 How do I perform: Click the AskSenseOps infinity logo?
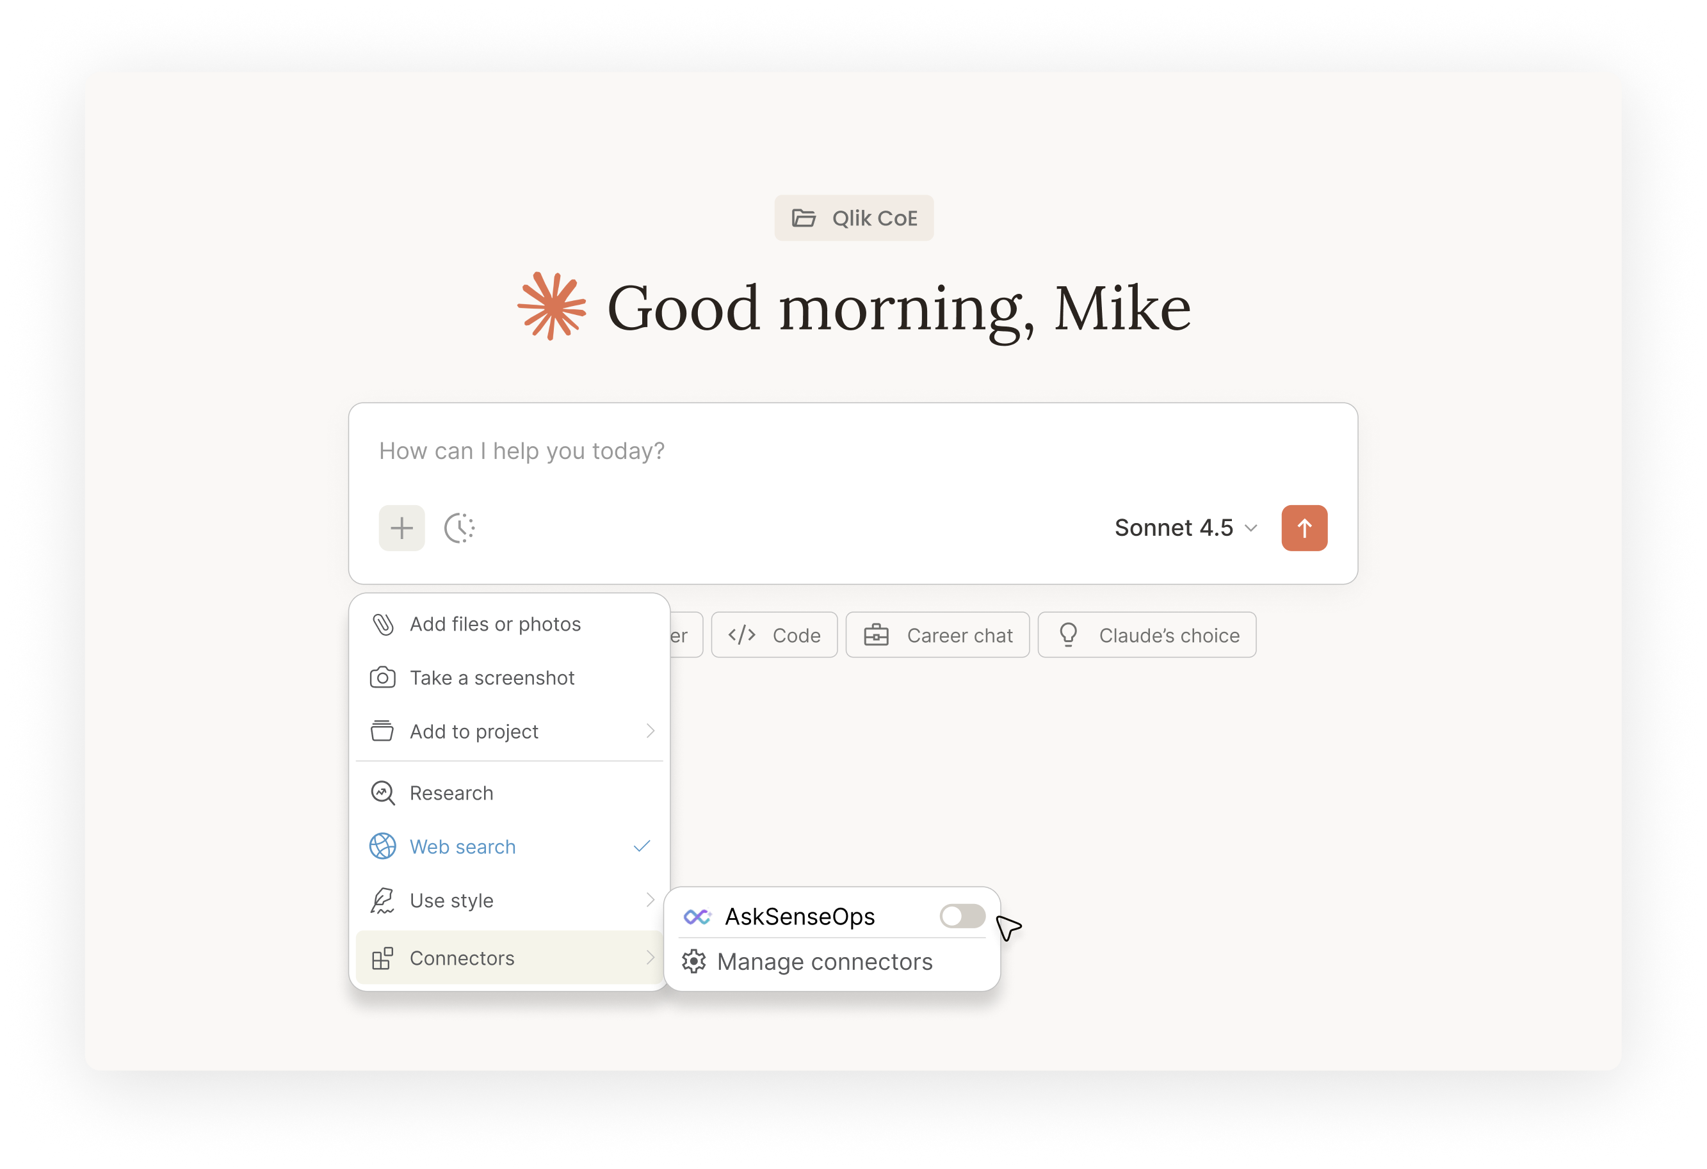pyautogui.click(x=697, y=916)
